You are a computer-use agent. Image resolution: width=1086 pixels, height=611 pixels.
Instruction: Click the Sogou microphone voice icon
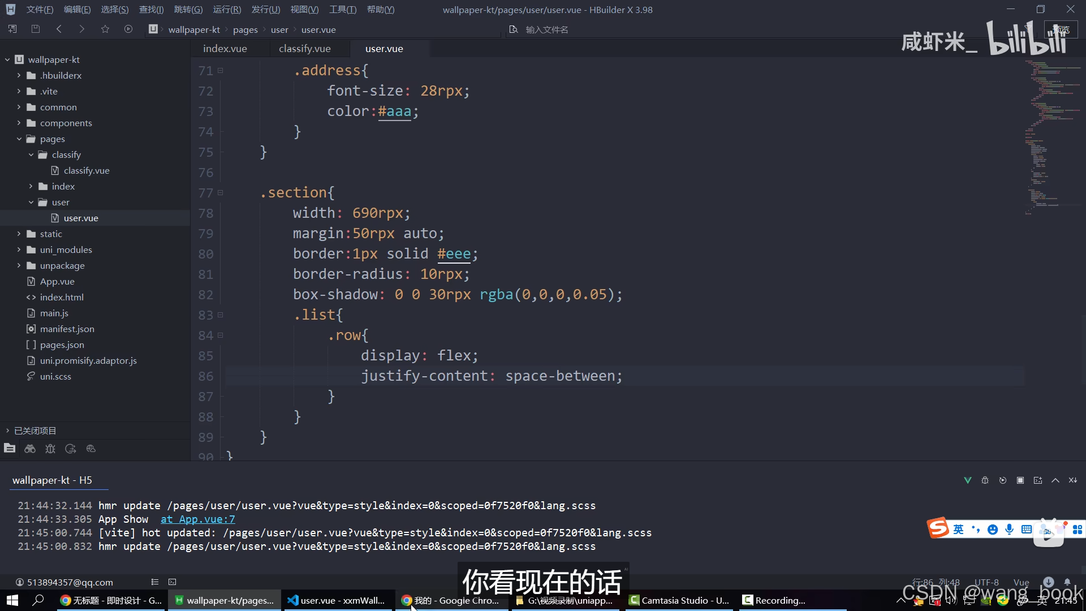click(1010, 530)
